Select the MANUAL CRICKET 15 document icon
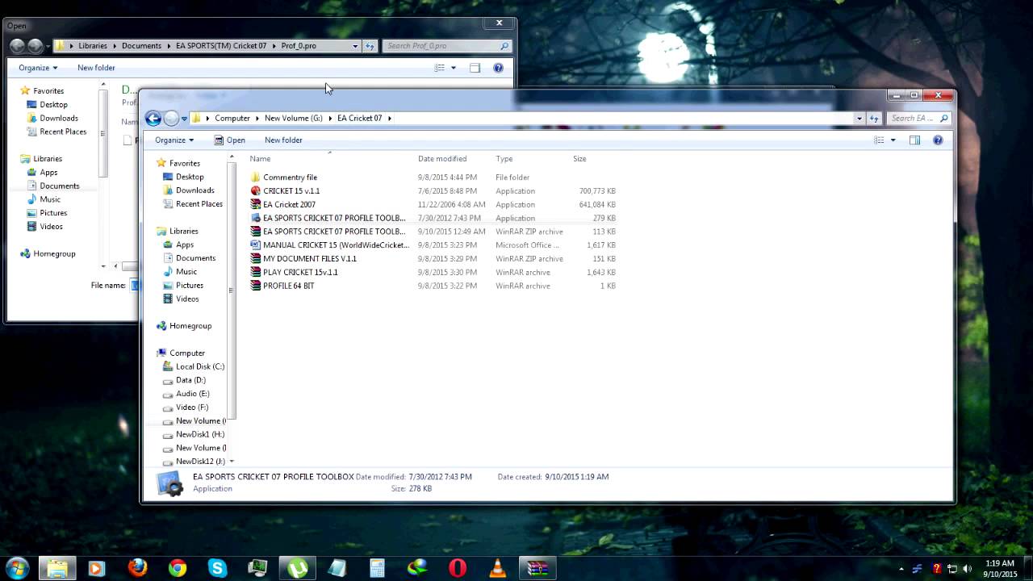 coord(255,245)
